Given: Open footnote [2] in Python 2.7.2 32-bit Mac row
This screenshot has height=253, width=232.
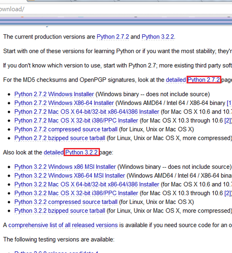Looking at the screenshot, I should click(228, 121).
